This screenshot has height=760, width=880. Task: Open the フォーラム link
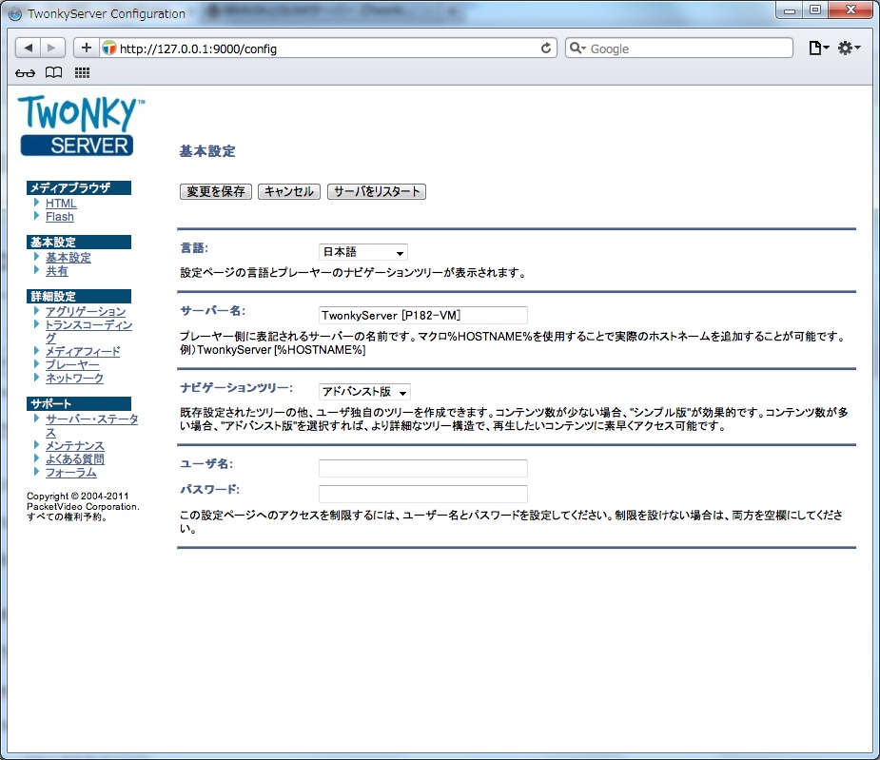(70, 473)
